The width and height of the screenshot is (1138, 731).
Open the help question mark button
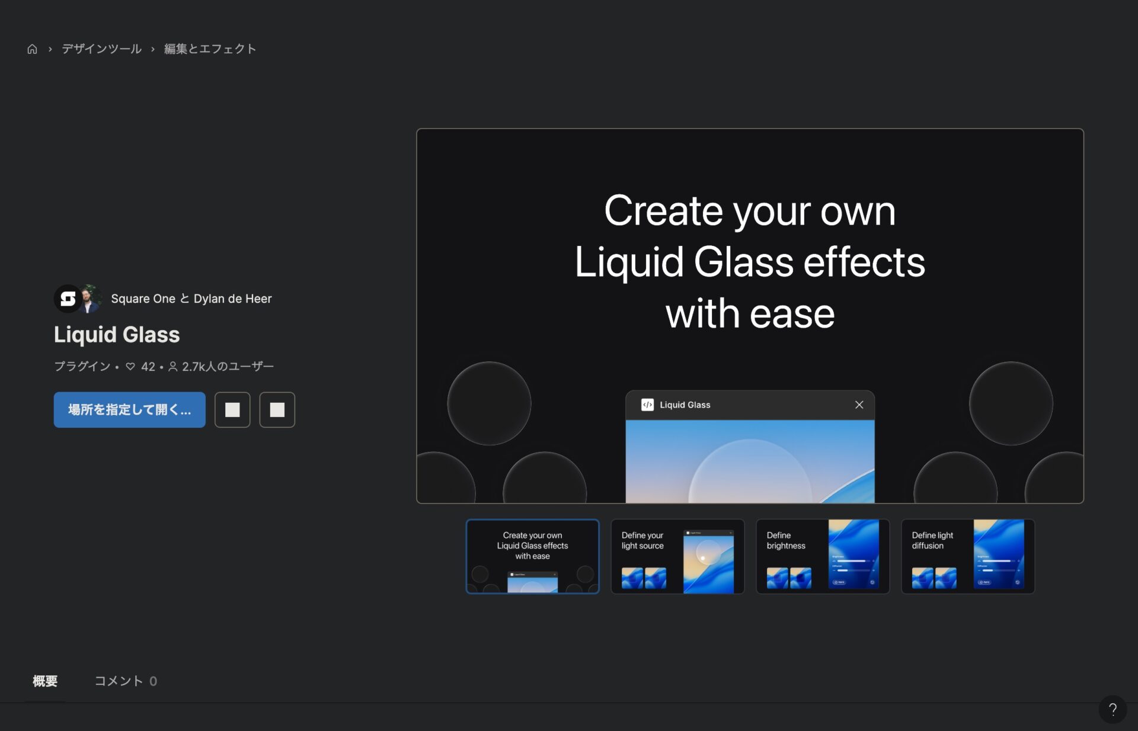tap(1113, 709)
